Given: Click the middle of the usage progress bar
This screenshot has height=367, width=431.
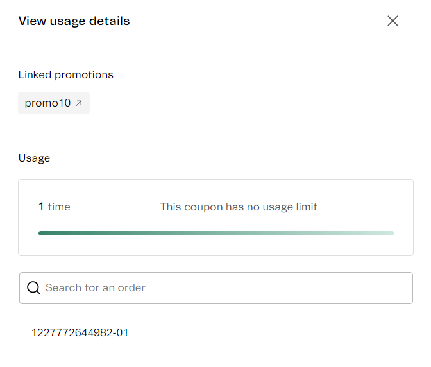Looking at the screenshot, I should click(x=216, y=233).
